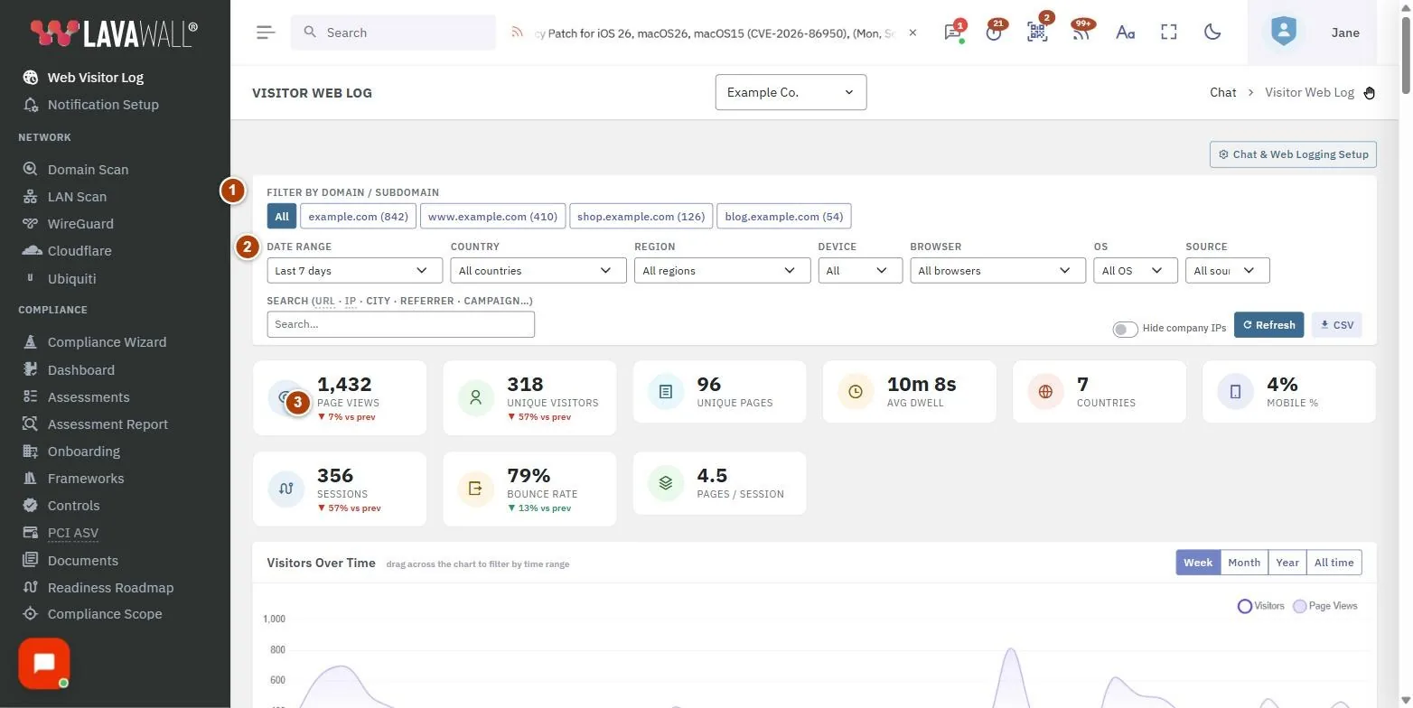Go to Domain Scan
This screenshot has height=708, width=1413.
[x=76, y=170]
